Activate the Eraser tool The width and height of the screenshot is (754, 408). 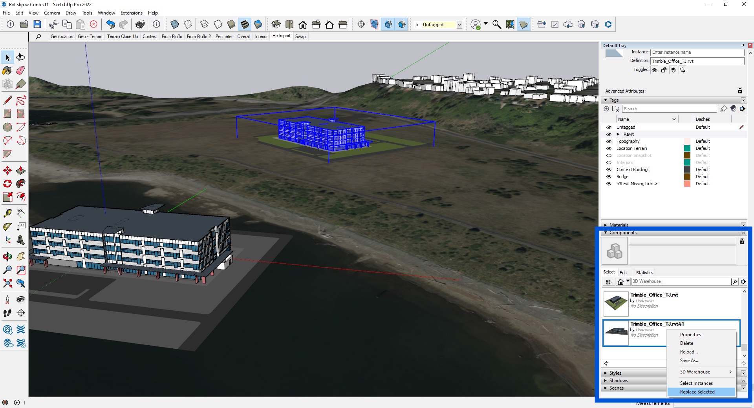20,71
